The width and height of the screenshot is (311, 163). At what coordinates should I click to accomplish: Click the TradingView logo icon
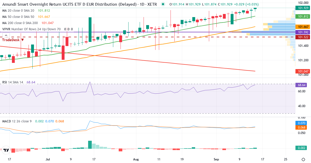click(x=6, y=150)
